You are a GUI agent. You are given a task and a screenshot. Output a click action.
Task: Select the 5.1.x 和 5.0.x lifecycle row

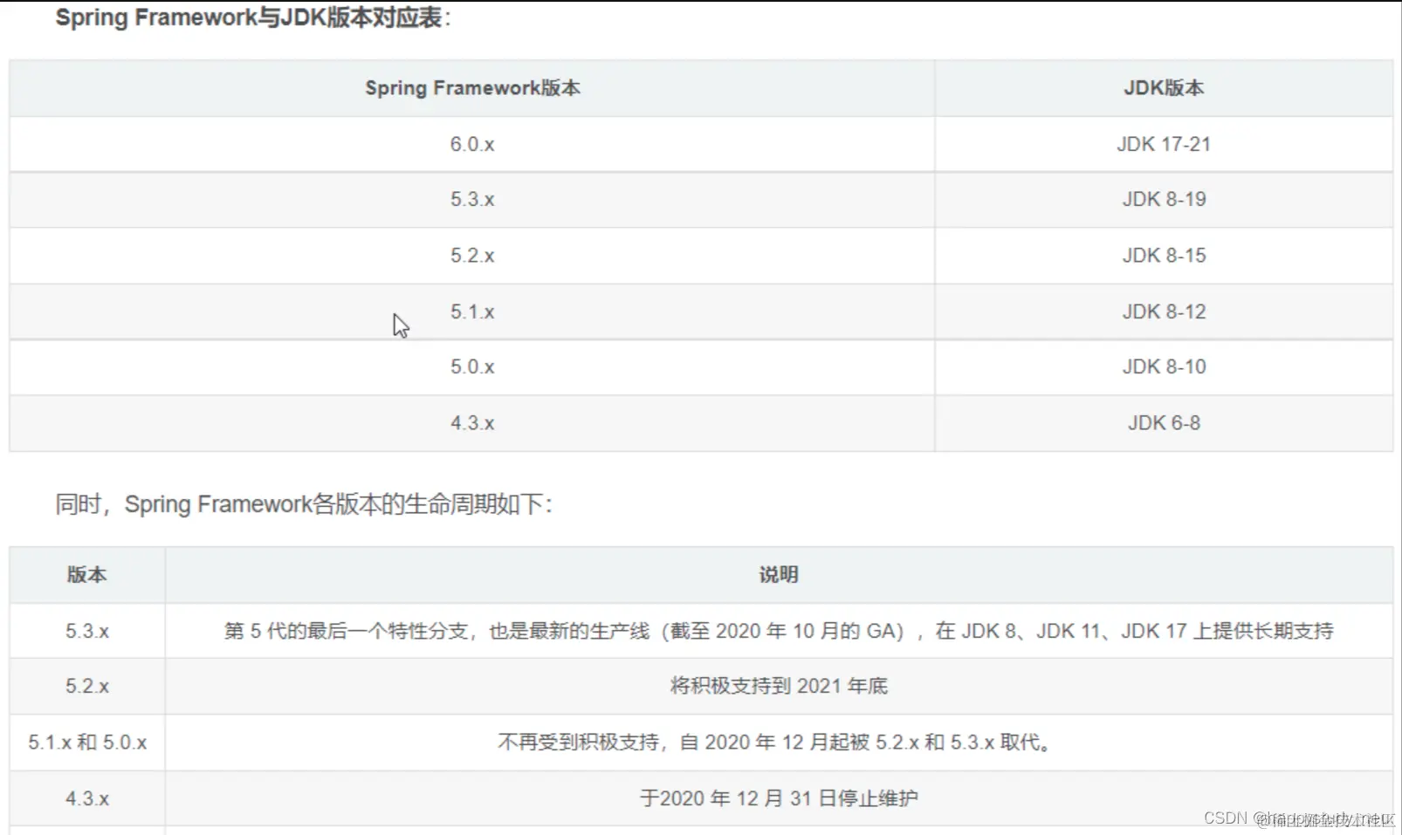point(86,742)
